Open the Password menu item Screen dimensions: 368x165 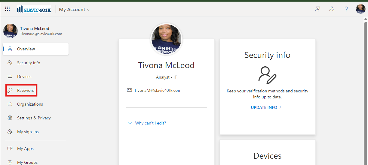(26, 91)
